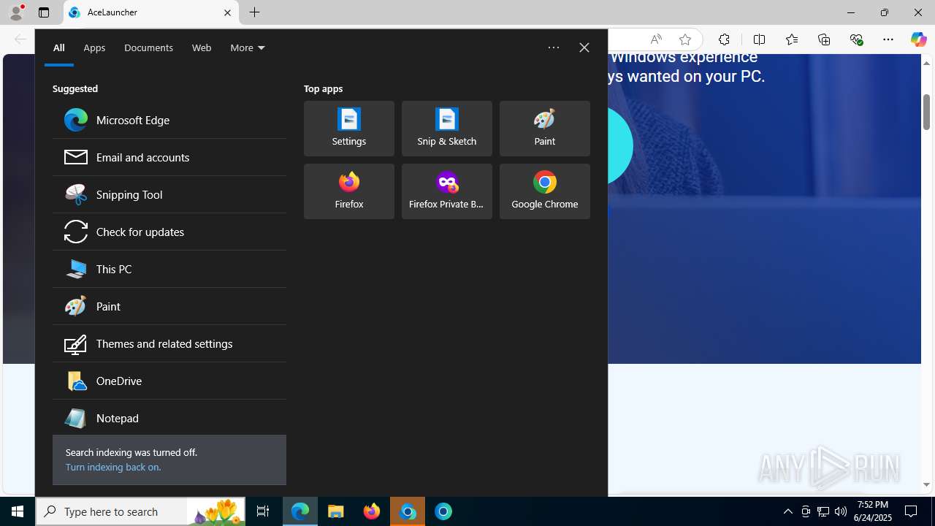Open Edge Extensions button

coord(724,39)
